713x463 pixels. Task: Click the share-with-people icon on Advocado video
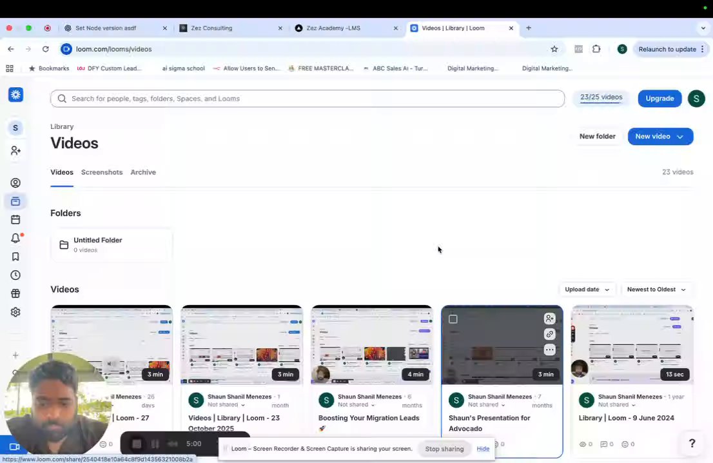[549, 319]
